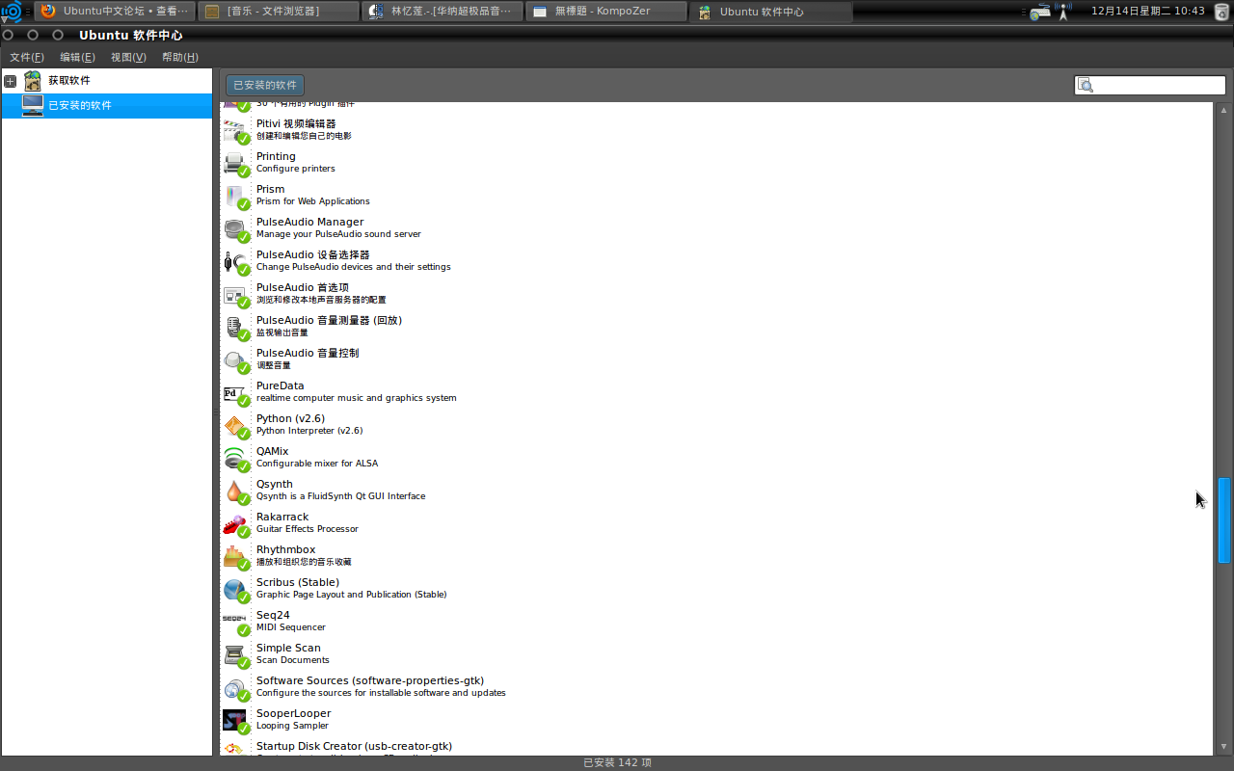
Task: Click the PulseAudio device chooser icon
Action: tap(234, 261)
